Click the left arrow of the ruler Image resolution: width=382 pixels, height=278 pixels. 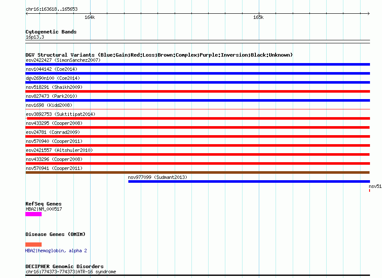pyautogui.click(x=27, y=13)
